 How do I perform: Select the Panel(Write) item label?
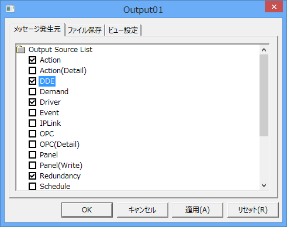[x=61, y=166]
